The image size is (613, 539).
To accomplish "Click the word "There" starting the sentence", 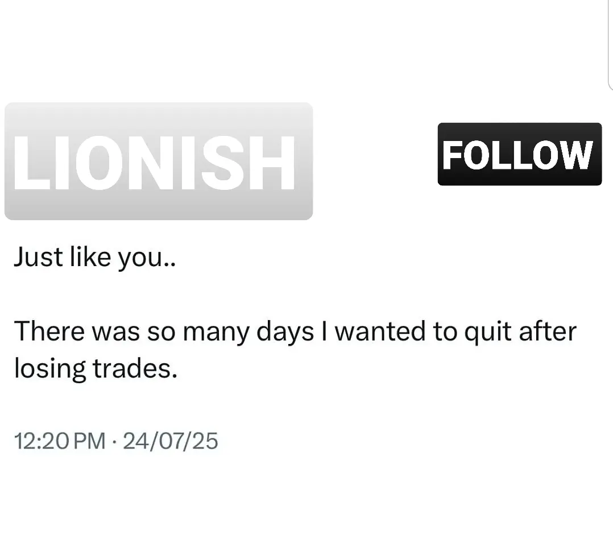I will 49,331.
